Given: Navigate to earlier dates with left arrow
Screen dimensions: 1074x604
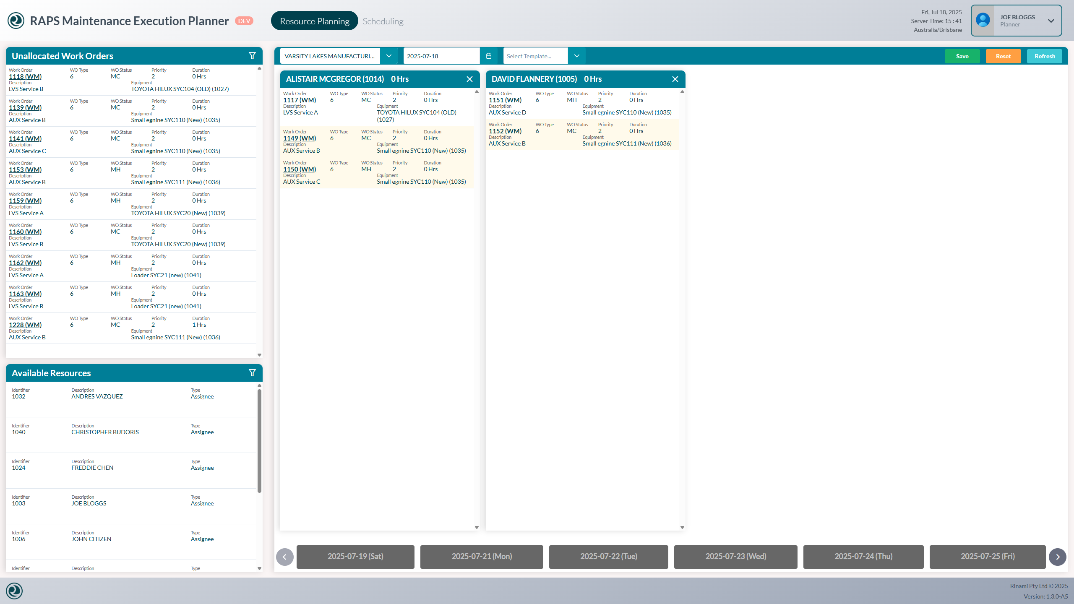Looking at the screenshot, I should pos(284,557).
